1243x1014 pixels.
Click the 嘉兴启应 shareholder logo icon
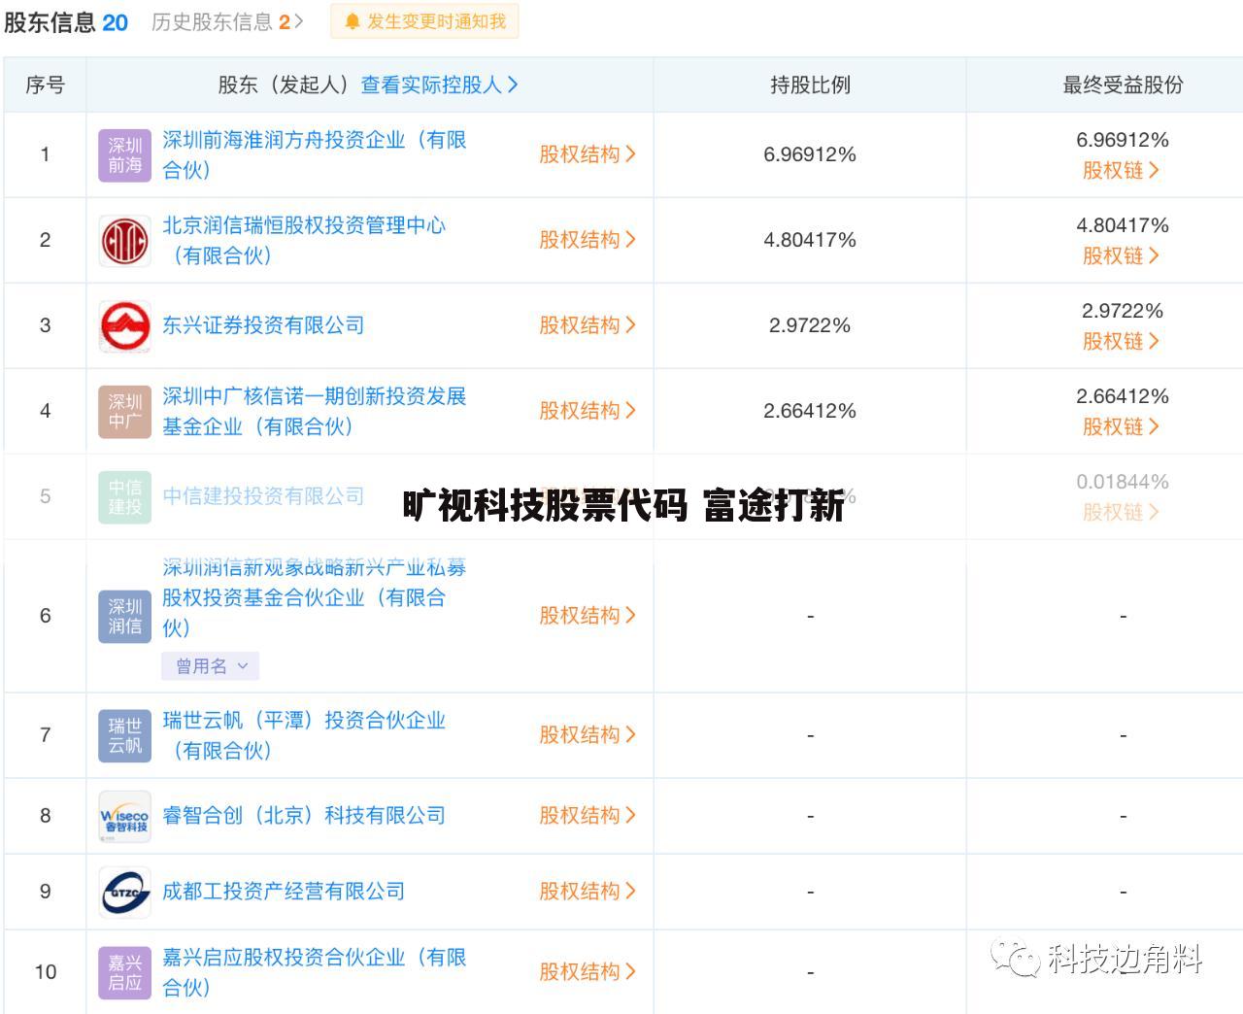(124, 972)
